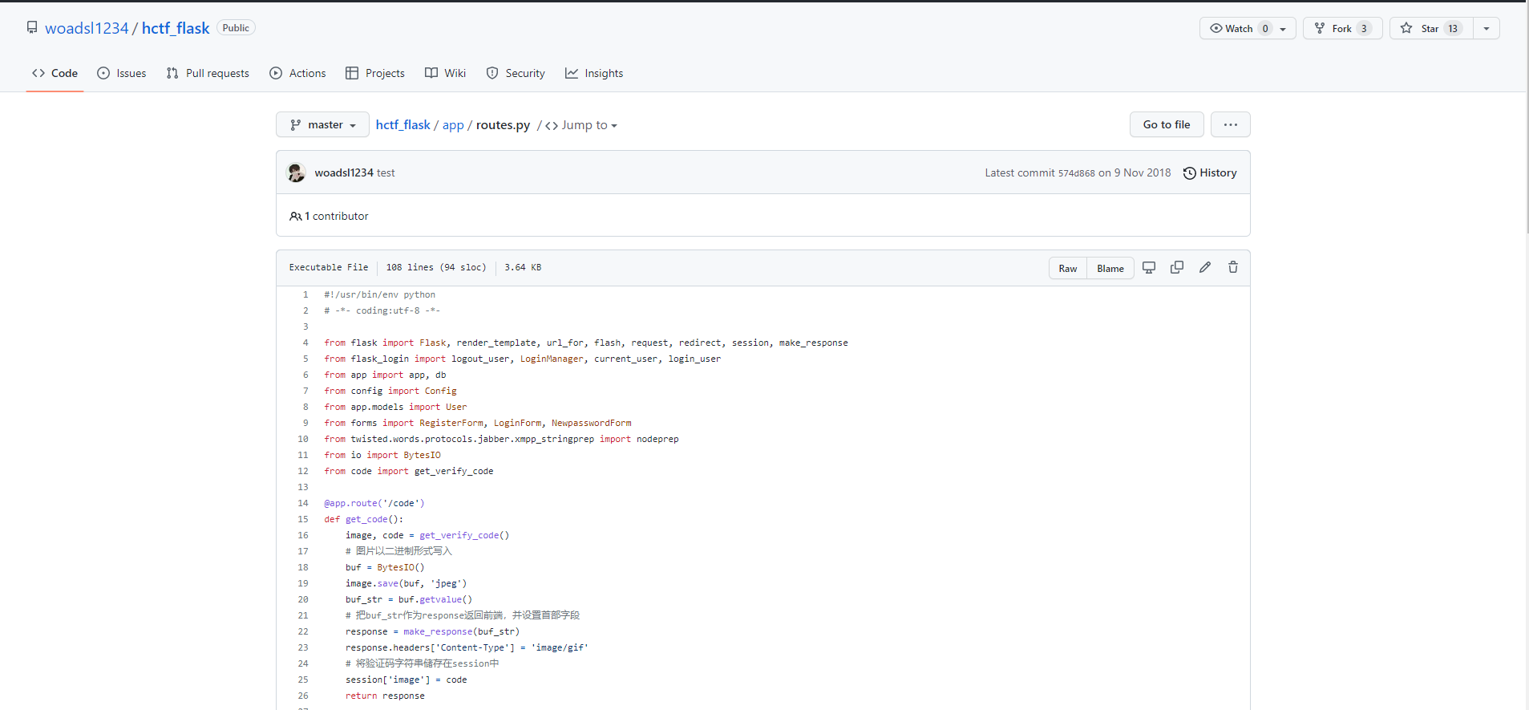This screenshot has width=1529, height=710.
Task: Expand the Watch options dropdown arrow
Action: [1283, 29]
